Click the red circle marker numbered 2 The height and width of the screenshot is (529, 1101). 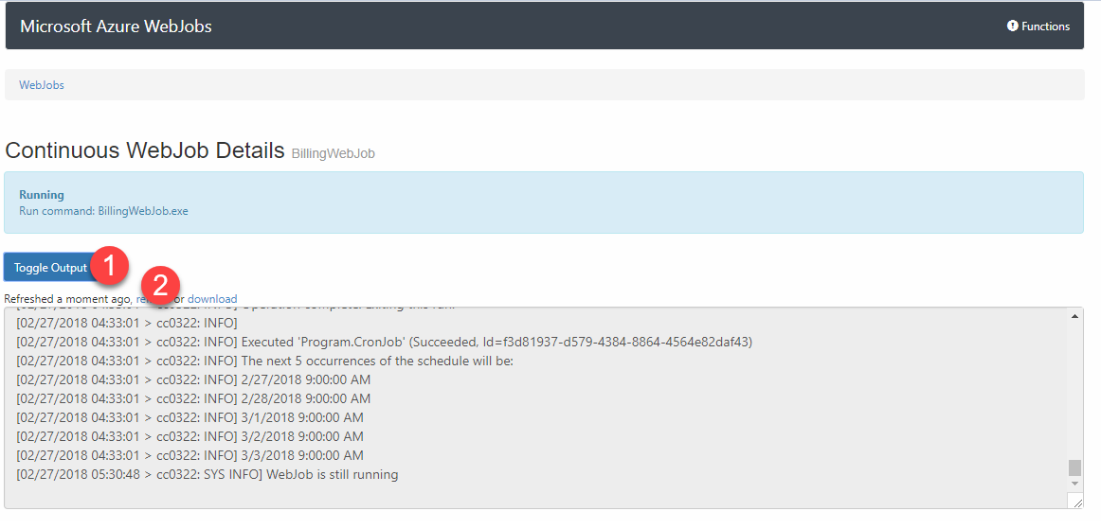(x=160, y=285)
